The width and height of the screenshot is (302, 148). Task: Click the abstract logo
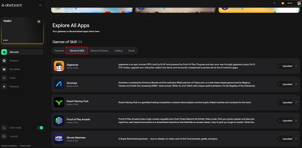coord(12,5)
